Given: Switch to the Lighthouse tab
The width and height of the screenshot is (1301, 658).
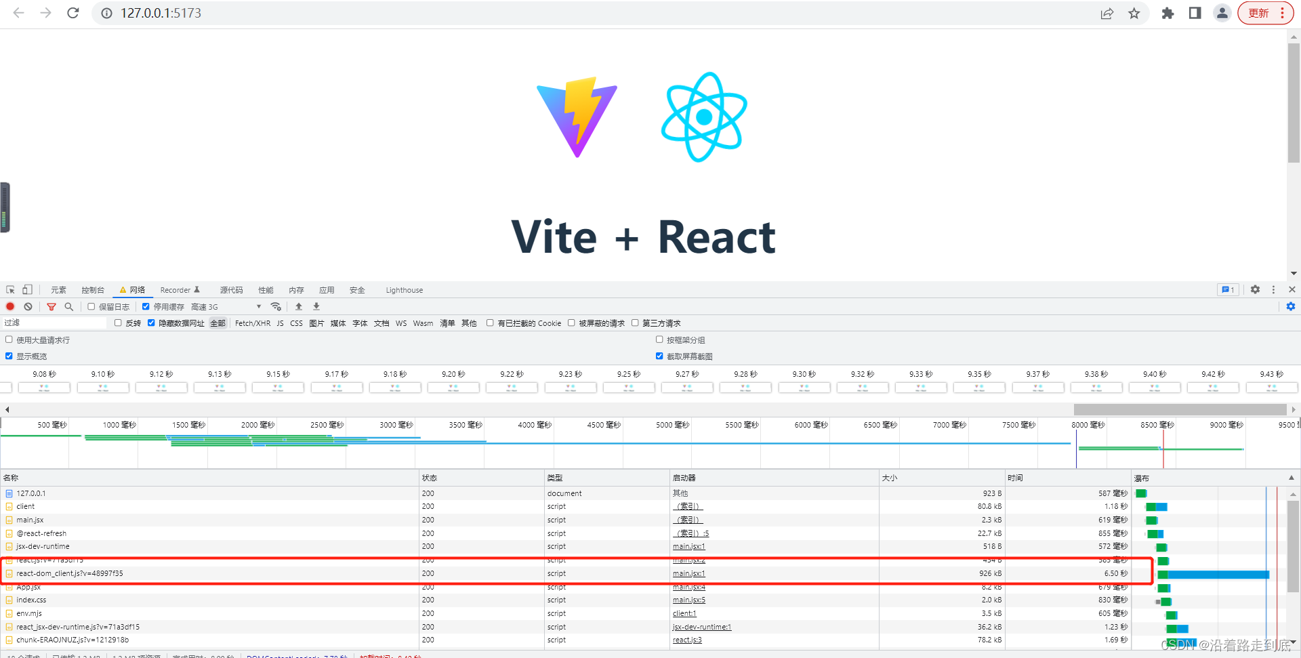Looking at the screenshot, I should (x=404, y=289).
